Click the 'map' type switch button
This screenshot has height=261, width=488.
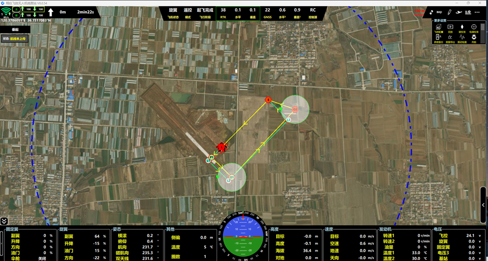pyautogui.click(x=439, y=13)
